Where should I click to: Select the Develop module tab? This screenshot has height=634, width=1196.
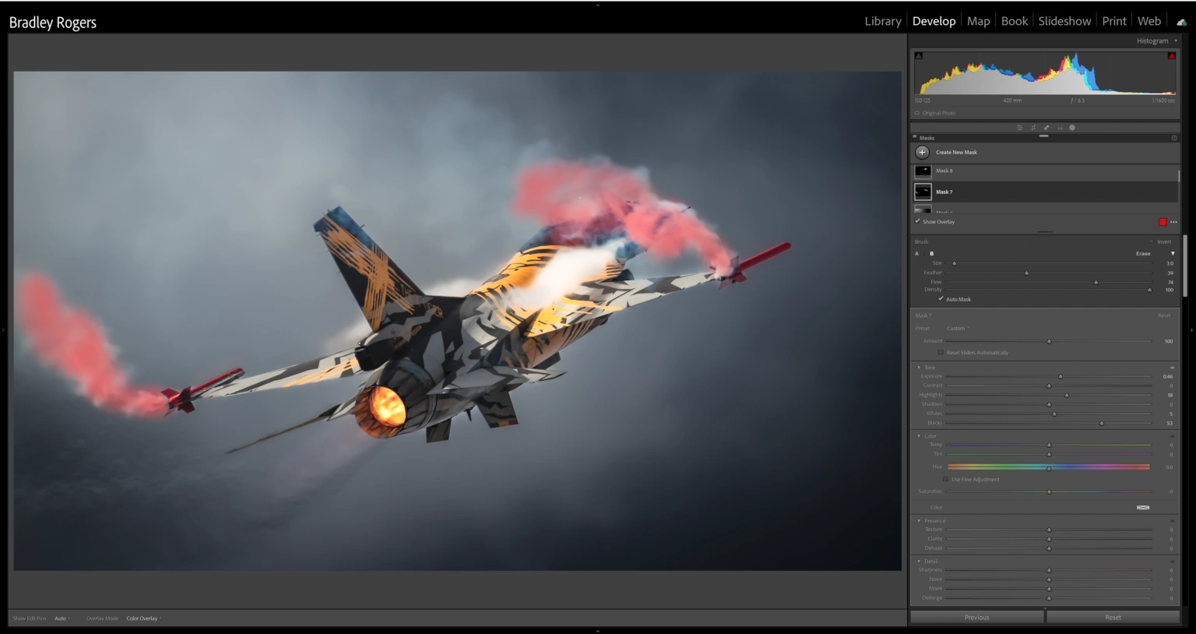934,21
